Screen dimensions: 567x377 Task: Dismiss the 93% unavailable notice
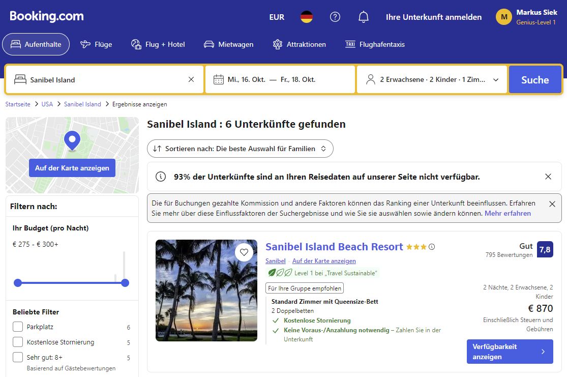[x=548, y=177]
